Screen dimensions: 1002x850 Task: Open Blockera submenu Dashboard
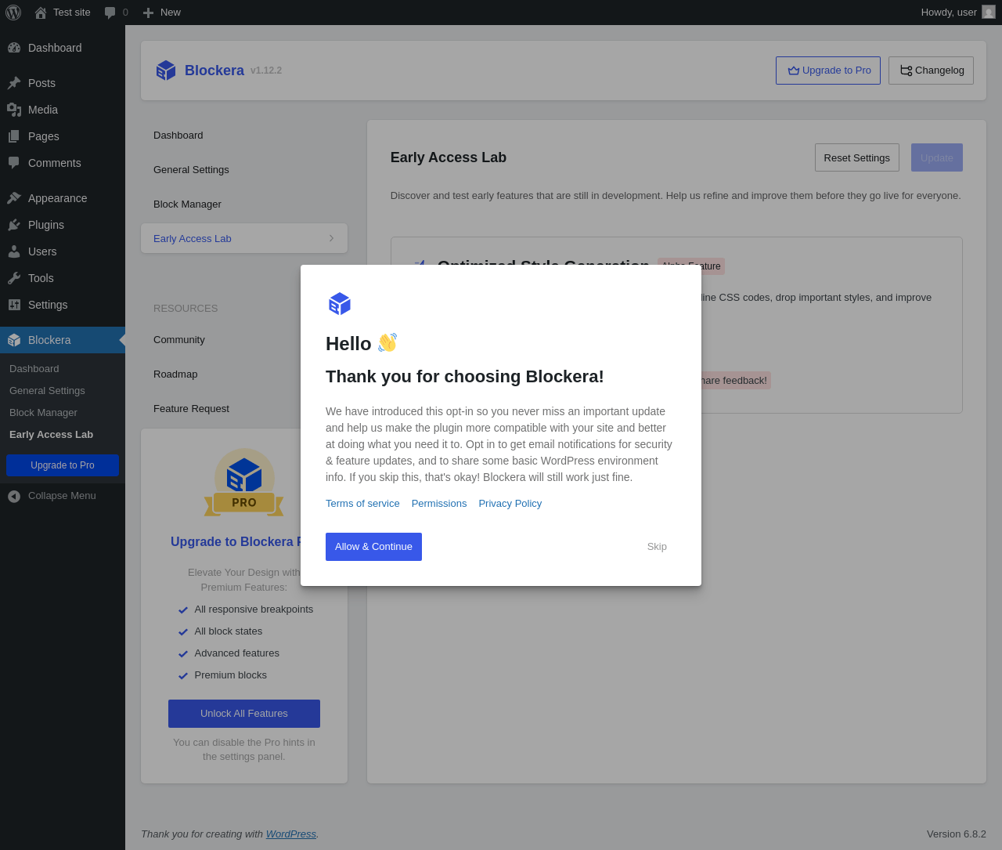click(34, 369)
